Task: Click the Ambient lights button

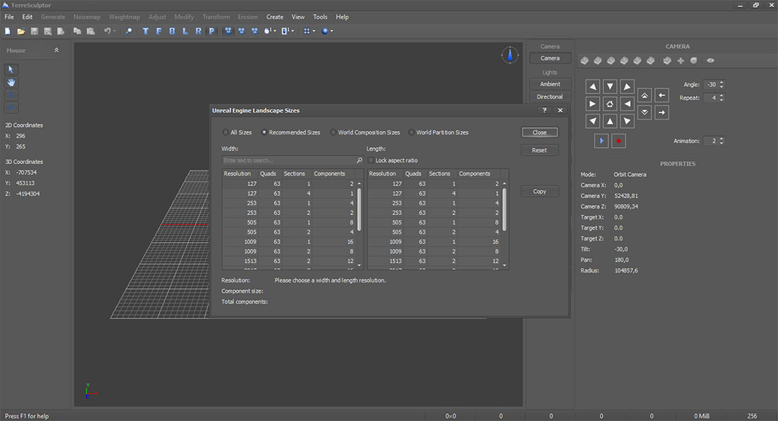Action: pos(550,84)
